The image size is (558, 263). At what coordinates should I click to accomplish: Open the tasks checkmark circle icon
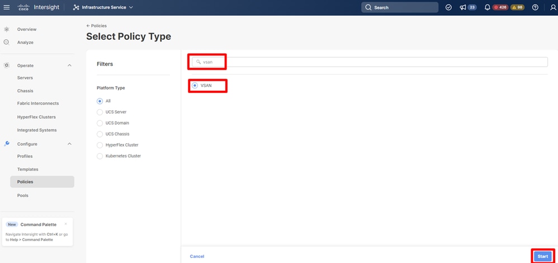tap(448, 7)
